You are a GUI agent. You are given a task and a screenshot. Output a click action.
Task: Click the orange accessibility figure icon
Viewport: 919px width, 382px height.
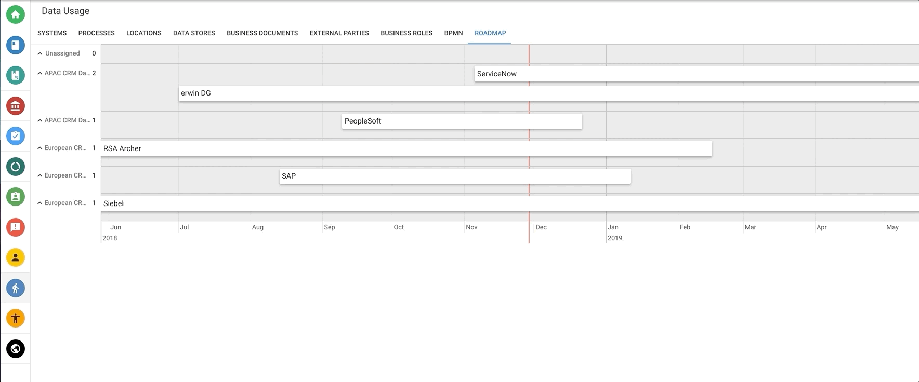click(16, 318)
